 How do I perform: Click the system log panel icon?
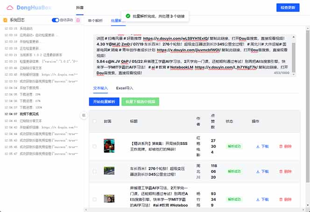click(x=5, y=20)
